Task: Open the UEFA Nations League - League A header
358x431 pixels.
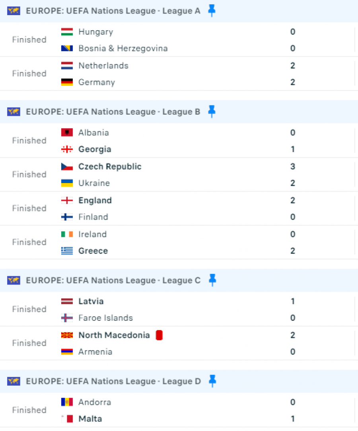Action: (x=113, y=11)
